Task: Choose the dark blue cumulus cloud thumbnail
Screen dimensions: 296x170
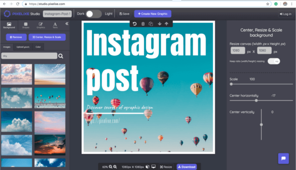Action: pos(17,122)
